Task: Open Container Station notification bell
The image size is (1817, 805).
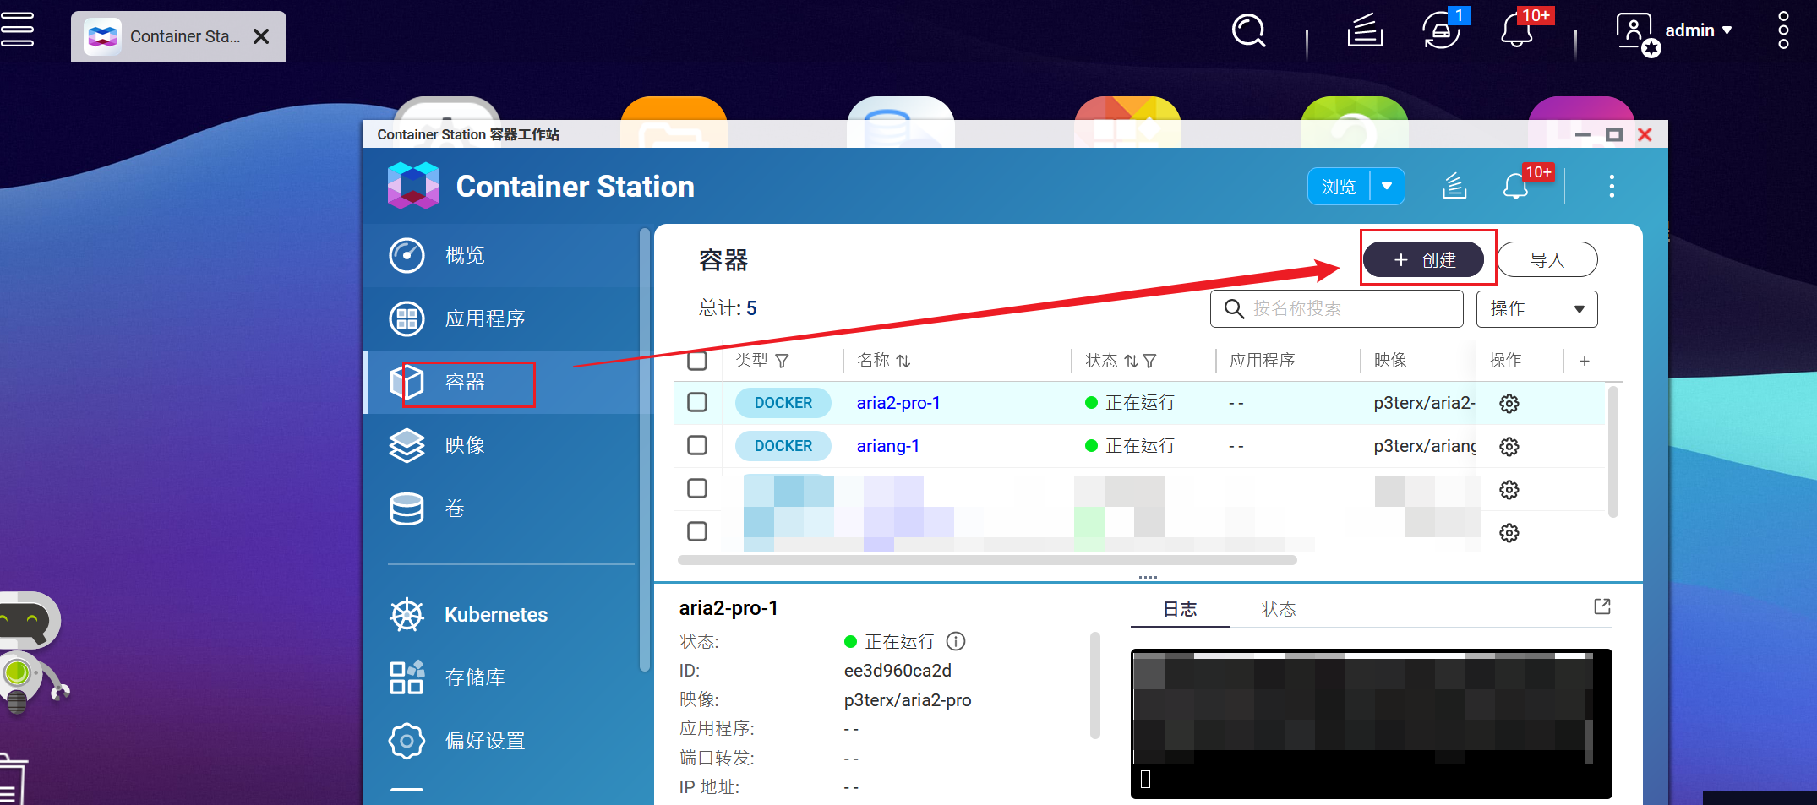Action: click(1516, 186)
